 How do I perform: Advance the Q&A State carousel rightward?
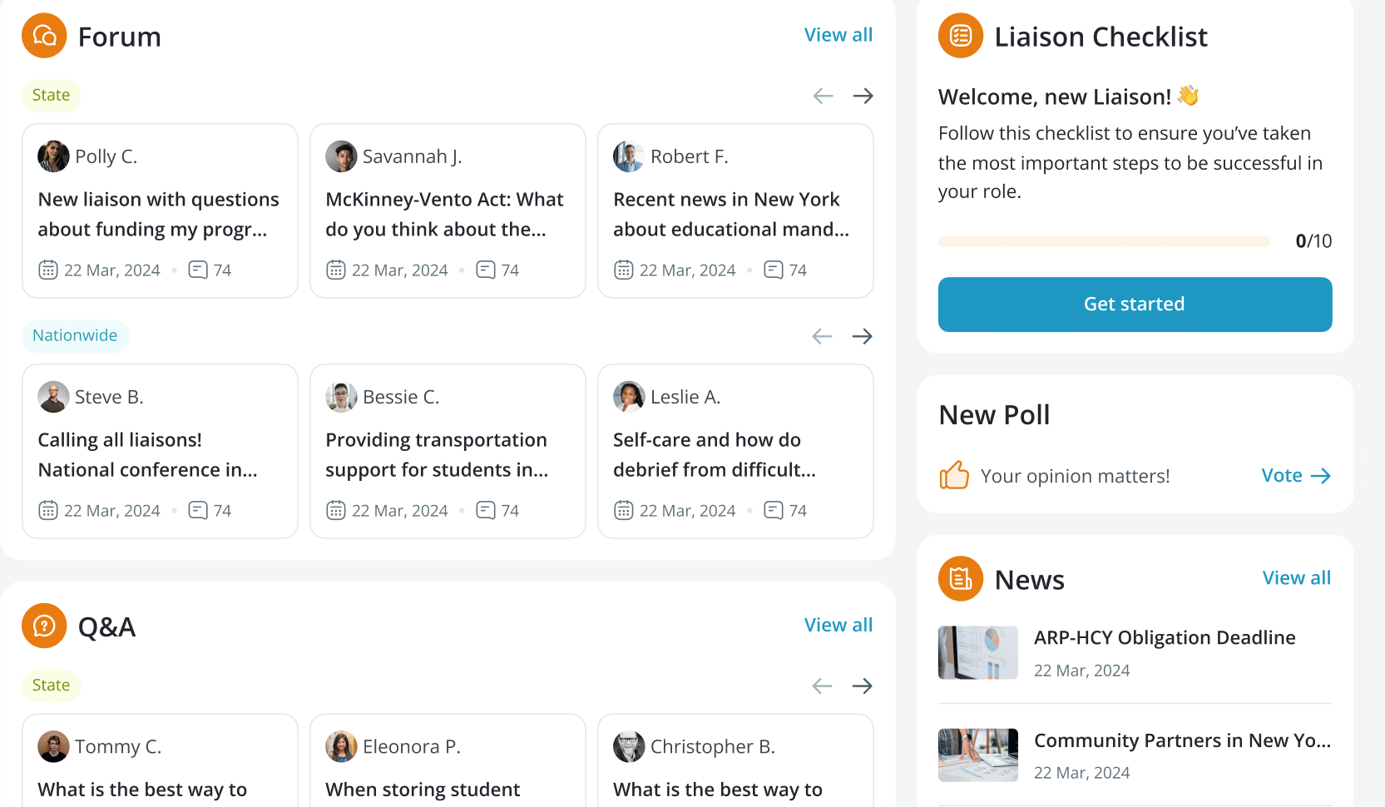[863, 685]
